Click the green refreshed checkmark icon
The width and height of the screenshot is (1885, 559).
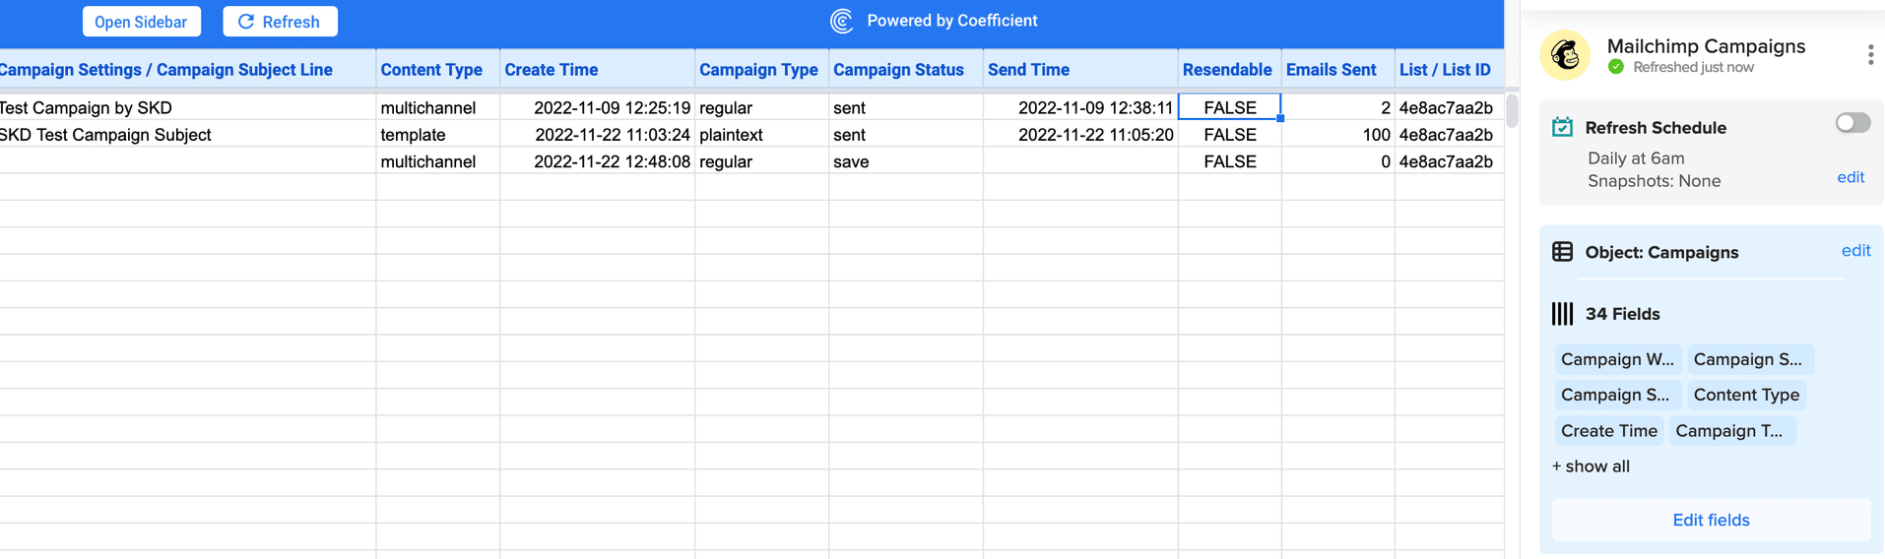(x=1616, y=67)
